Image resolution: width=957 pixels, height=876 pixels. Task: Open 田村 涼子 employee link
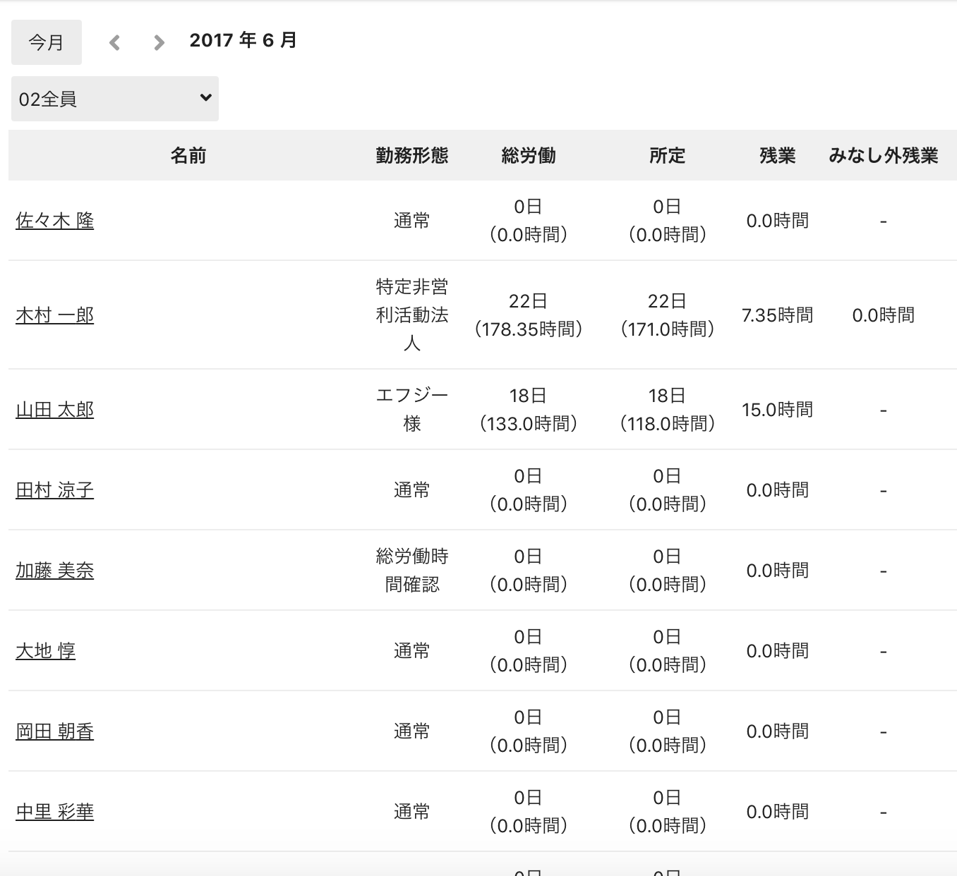pos(55,490)
